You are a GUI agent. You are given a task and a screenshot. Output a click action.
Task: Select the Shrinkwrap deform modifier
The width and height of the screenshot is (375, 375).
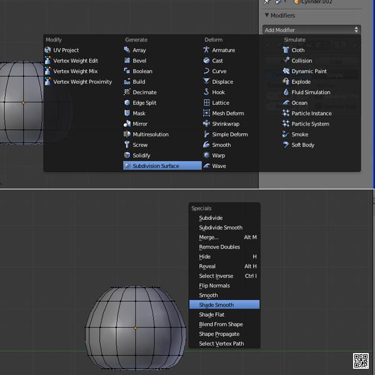226,124
